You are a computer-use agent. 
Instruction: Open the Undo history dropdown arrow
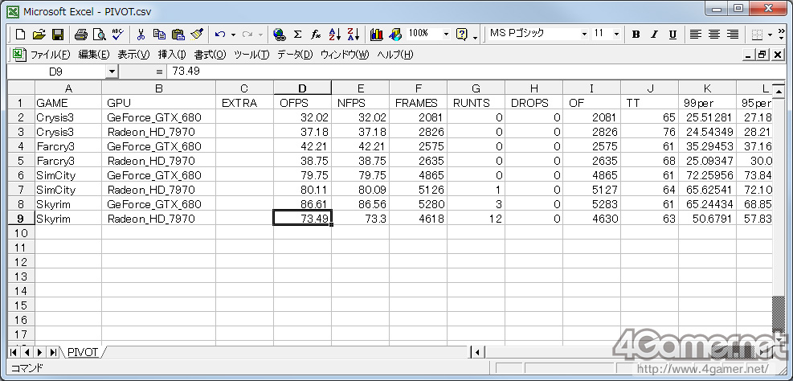[233, 35]
